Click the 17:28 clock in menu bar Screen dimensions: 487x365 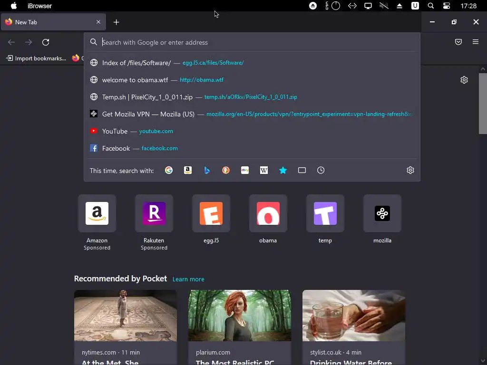pyautogui.click(x=468, y=6)
